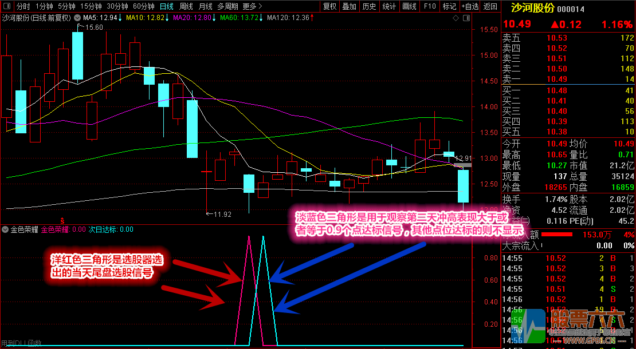Switch to the 60分钟 period tab
The width and height of the screenshot is (636, 349).
143,7
